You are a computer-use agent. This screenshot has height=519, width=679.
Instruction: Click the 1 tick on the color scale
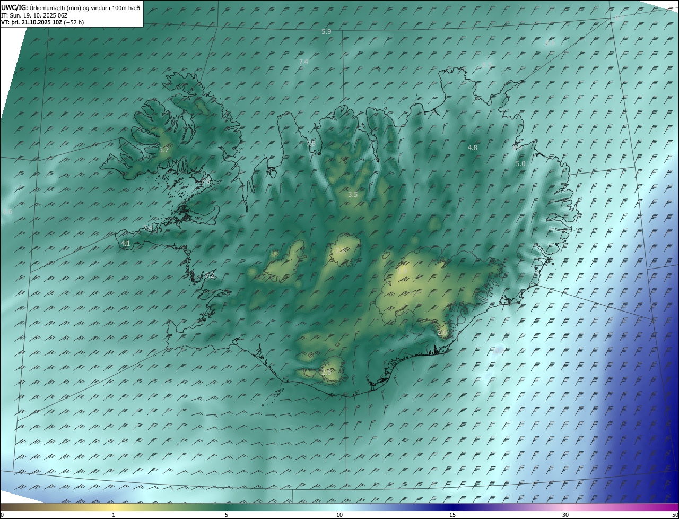coord(114,515)
